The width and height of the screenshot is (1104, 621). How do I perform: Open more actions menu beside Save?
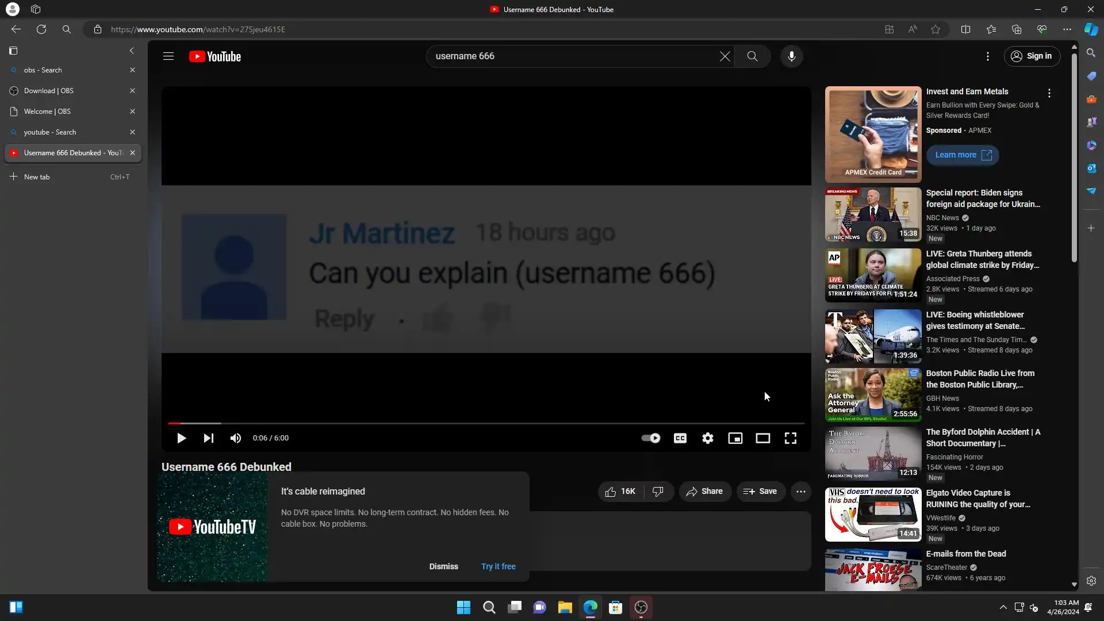coord(800,492)
